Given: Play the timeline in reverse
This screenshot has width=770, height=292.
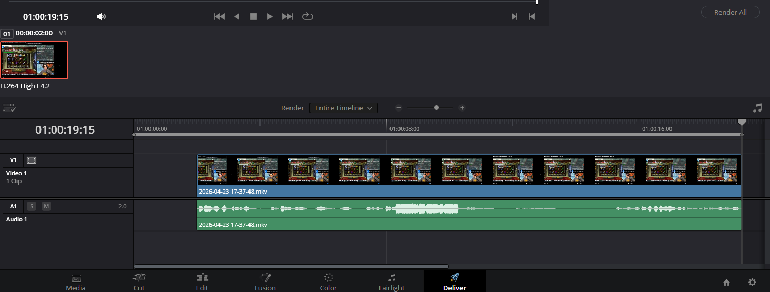Looking at the screenshot, I should (237, 17).
